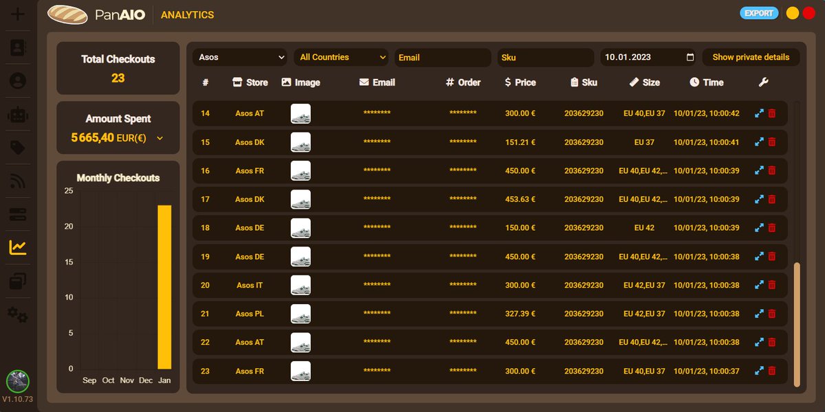Click the 453.63 € price cell
825x412 pixels.
click(x=520, y=199)
